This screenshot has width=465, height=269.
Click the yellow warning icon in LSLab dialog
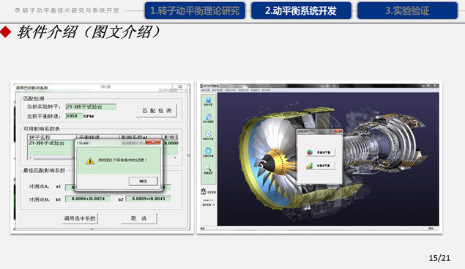(90, 161)
